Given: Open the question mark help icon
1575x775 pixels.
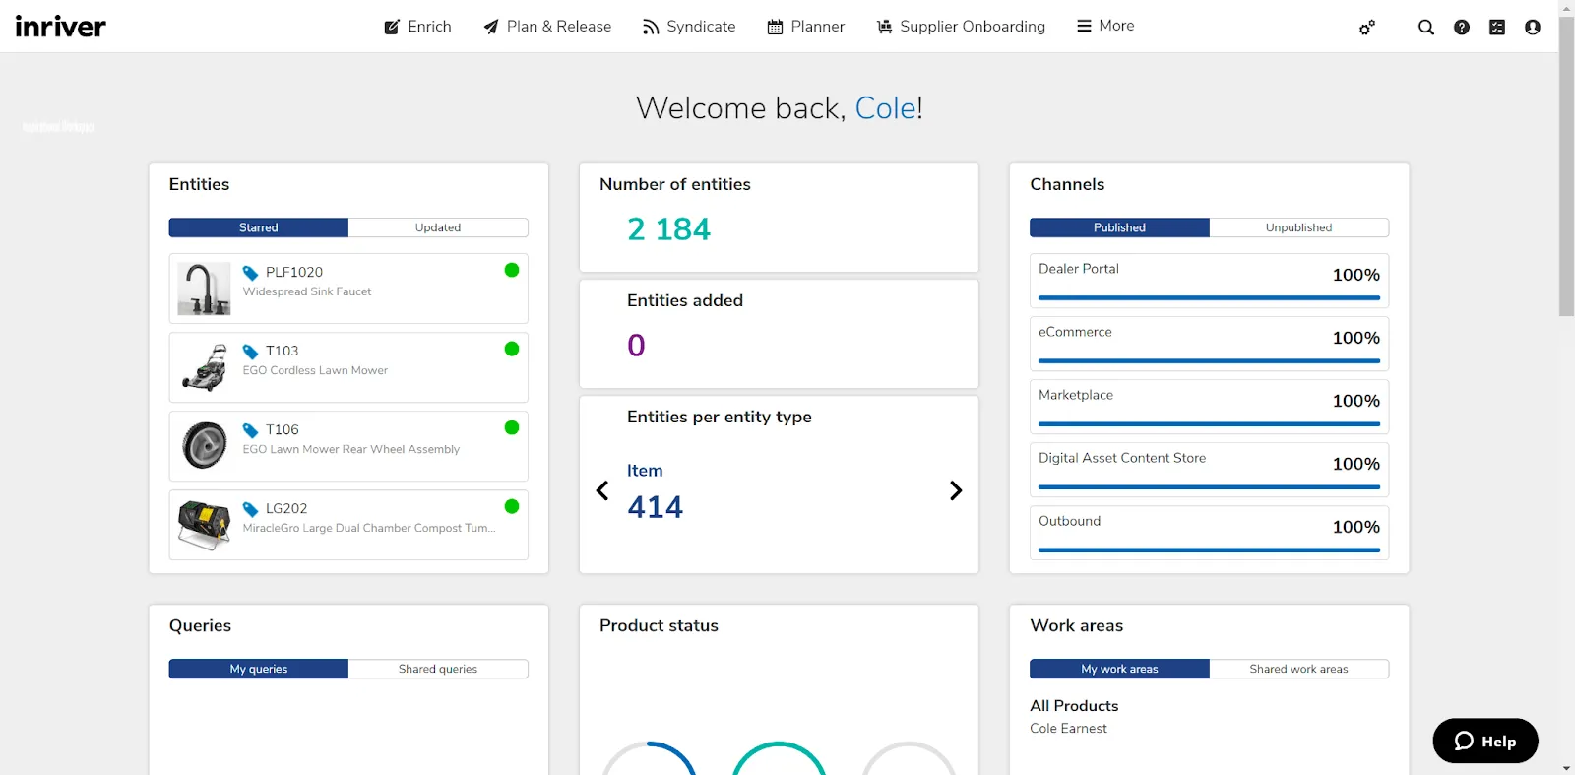Looking at the screenshot, I should point(1462,28).
